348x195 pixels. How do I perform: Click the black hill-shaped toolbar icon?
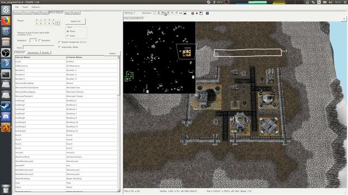pos(185,13)
